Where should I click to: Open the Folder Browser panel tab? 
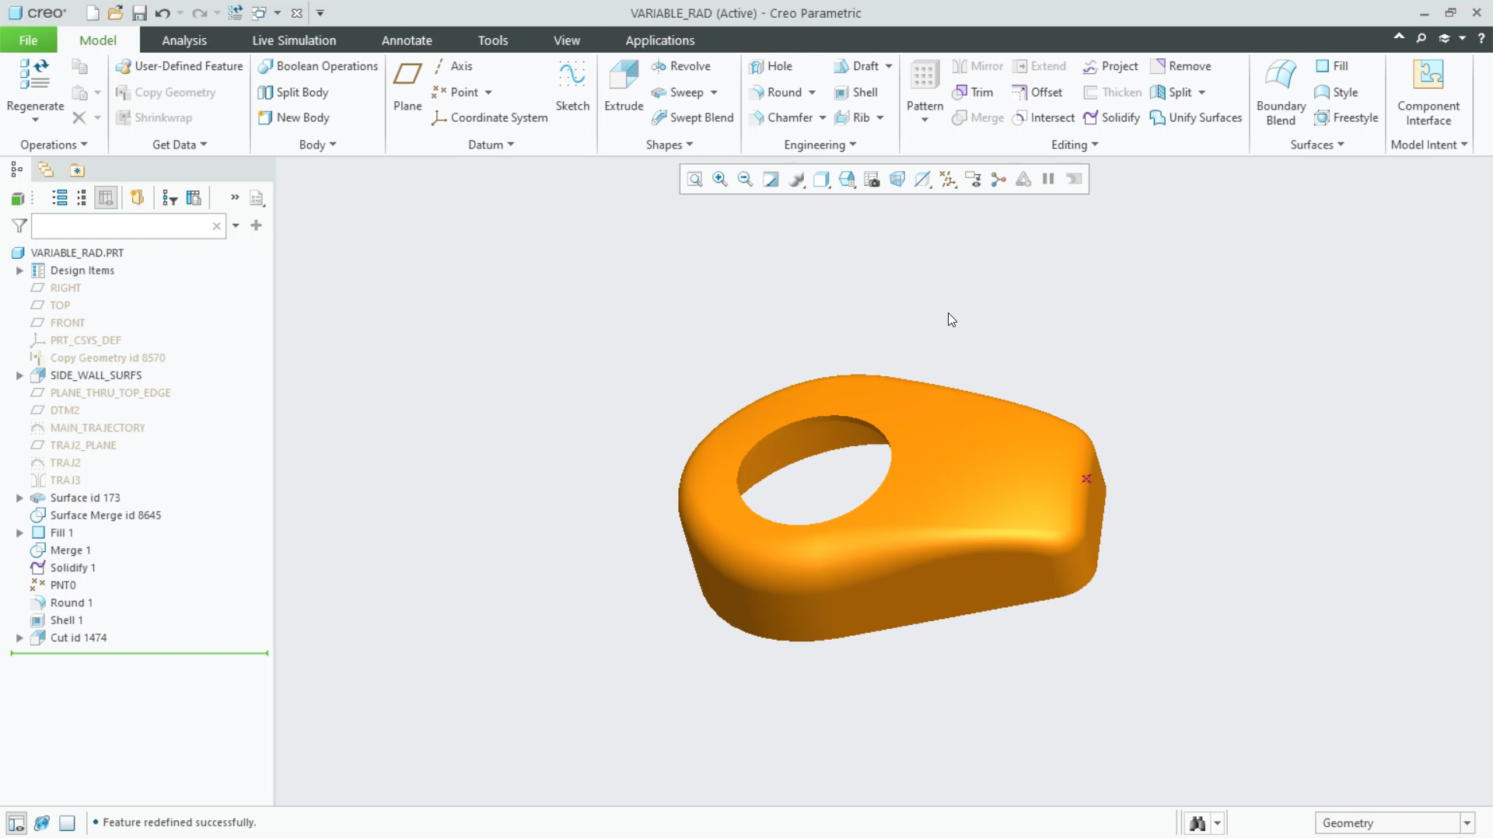[x=46, y=169]
